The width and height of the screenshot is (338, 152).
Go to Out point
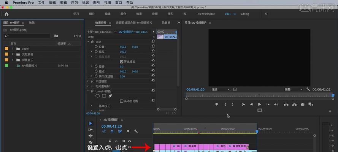click(276, 104)
